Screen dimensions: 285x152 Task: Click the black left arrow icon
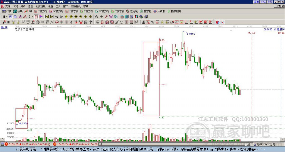[x=57, y=17]
